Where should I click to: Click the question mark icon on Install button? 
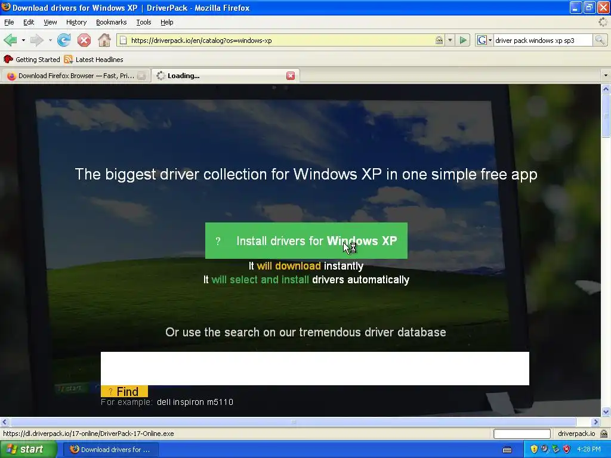[218, 241]
